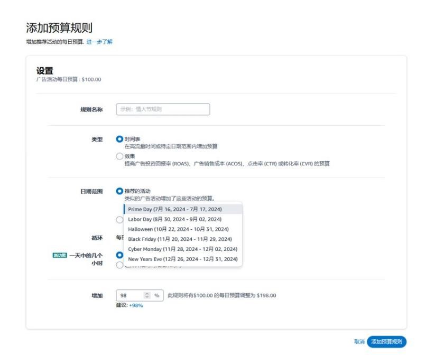The width and height of the screenshot is (426, 355).
Task: Click the stepper down arrow in the percentage field
Action: click(x=147, y=298)
